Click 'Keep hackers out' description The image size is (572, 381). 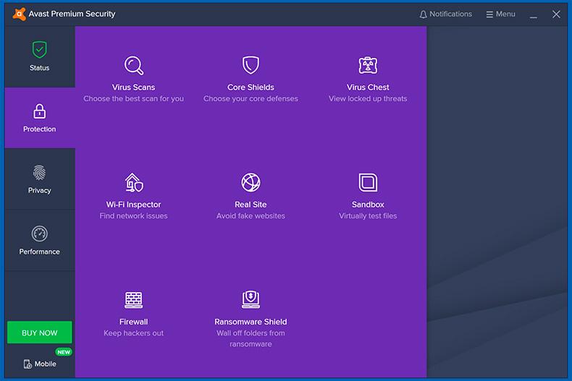coord(133,333)
